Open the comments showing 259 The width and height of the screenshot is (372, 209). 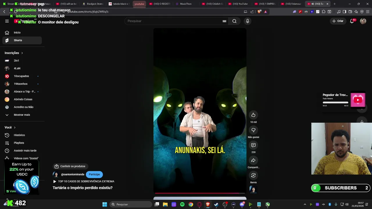253,145
